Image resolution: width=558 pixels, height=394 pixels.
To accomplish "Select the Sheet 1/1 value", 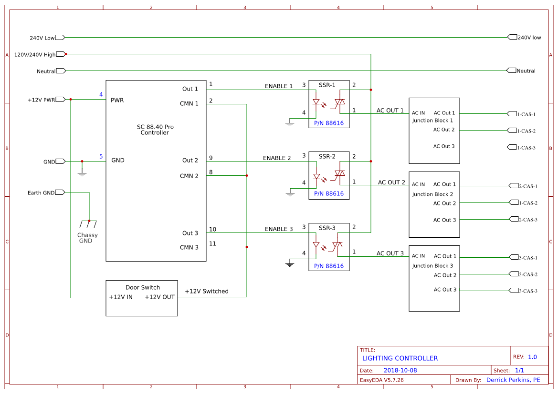I will tap(519, 370).
